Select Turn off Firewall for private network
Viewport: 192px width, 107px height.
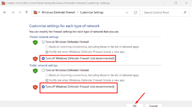tap(43, 59)
